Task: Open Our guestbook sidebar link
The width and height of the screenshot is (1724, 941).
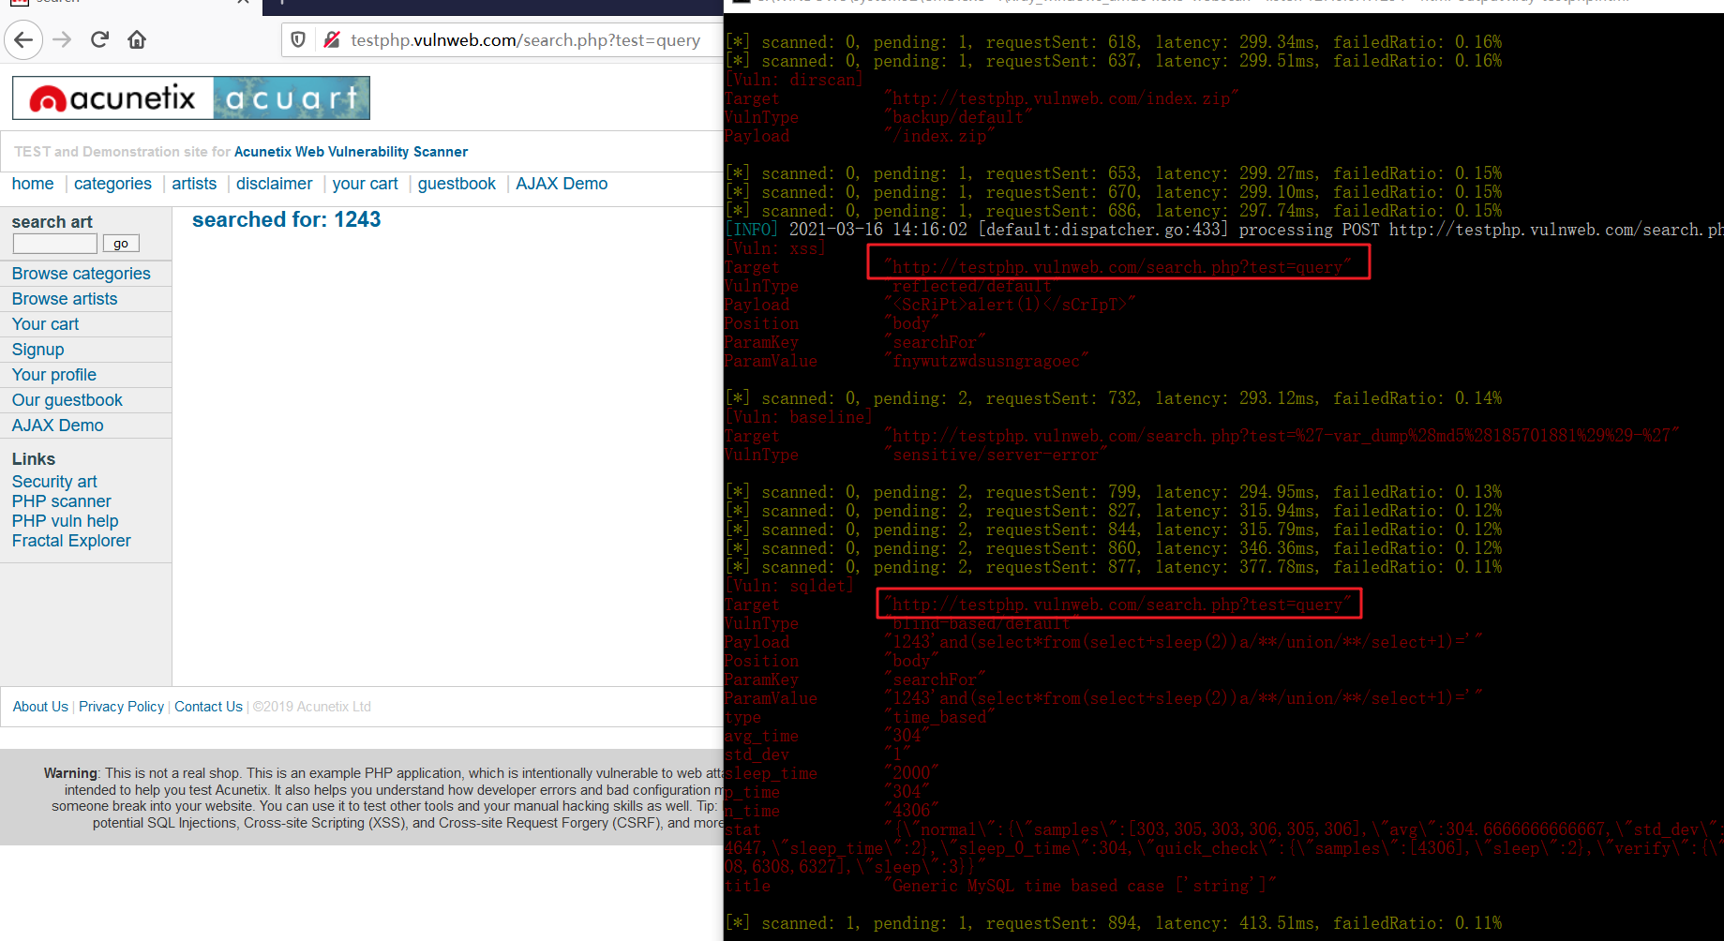Action: pos(67,400)
